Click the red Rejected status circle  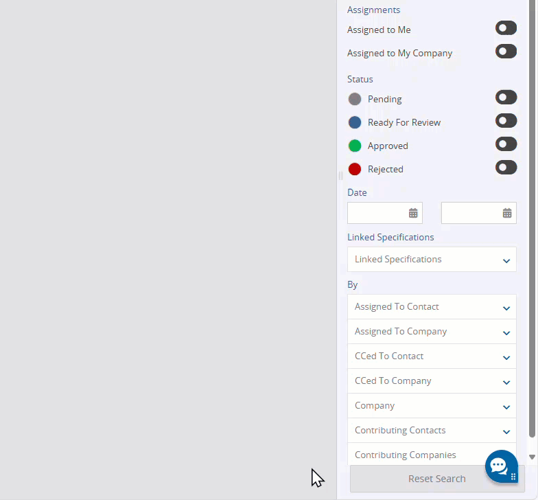pyautogui.click(x=355, y=169)
